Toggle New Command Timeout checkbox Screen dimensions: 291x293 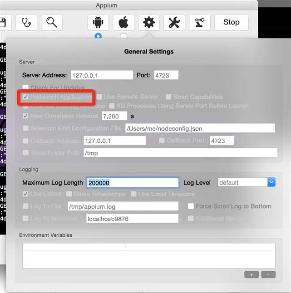coord(25,116)
